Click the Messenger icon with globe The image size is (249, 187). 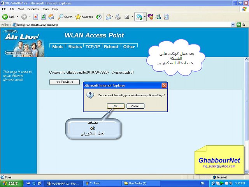click(x=139, y=17)
